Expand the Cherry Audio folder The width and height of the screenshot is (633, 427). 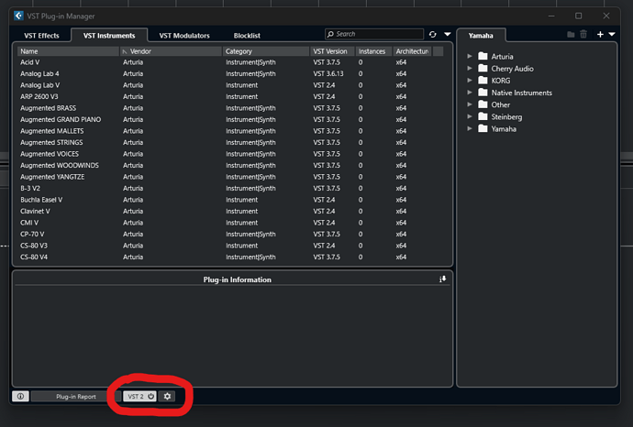coord(470,68)
